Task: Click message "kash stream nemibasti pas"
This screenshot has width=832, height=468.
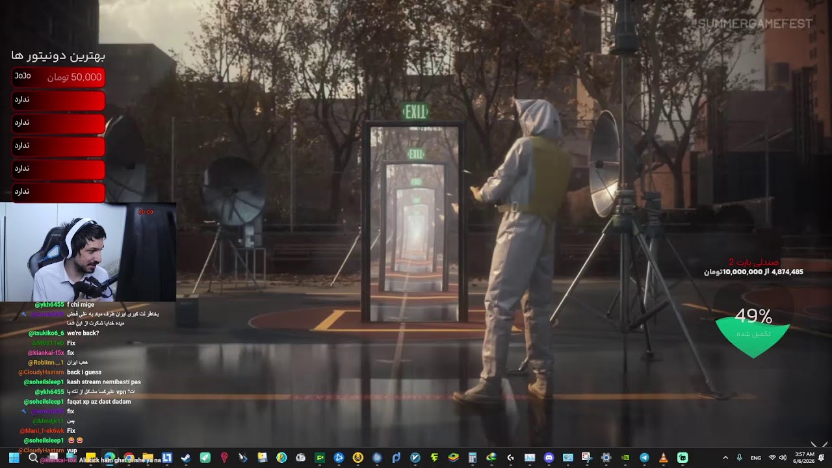Action: pos(104,382)
